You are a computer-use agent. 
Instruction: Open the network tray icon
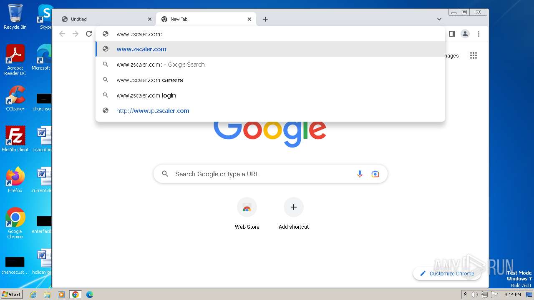[x=484, y=295]
